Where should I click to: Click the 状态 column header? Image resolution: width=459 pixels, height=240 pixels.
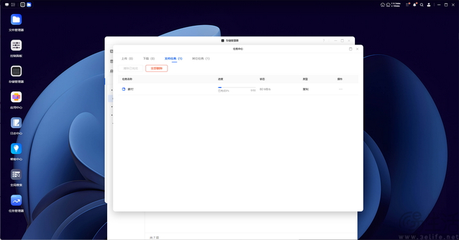[263, 79]
